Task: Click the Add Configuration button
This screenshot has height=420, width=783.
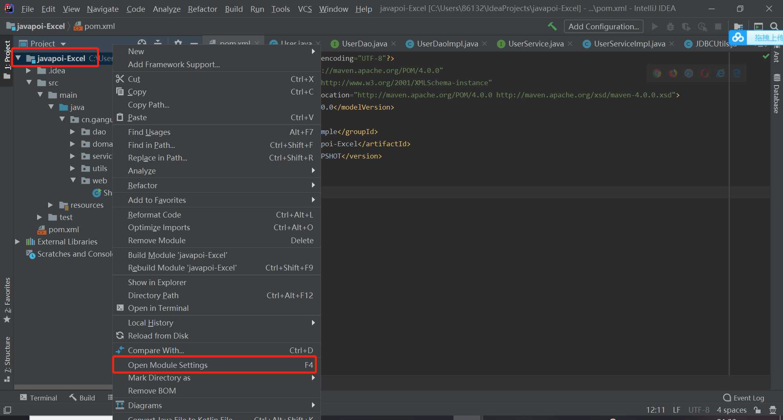Action: tap(604, 26)
